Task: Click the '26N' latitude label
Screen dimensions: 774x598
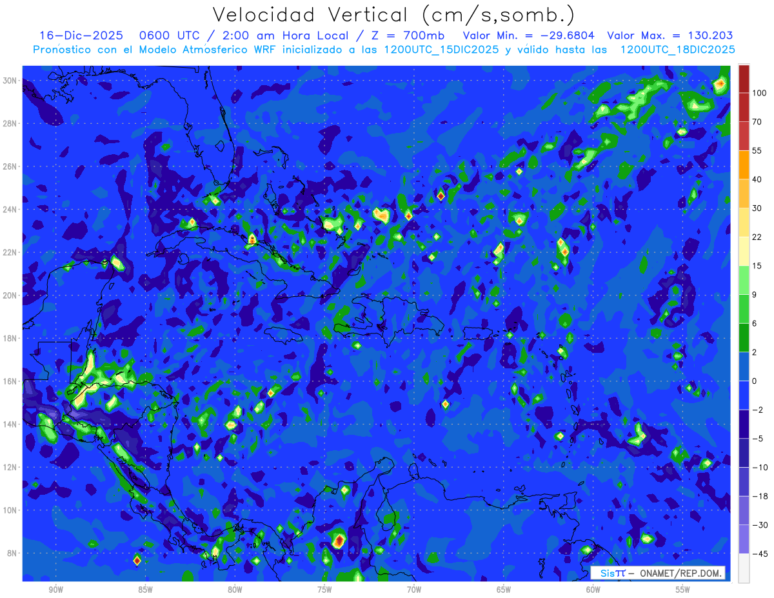Action: pos(11,166)
